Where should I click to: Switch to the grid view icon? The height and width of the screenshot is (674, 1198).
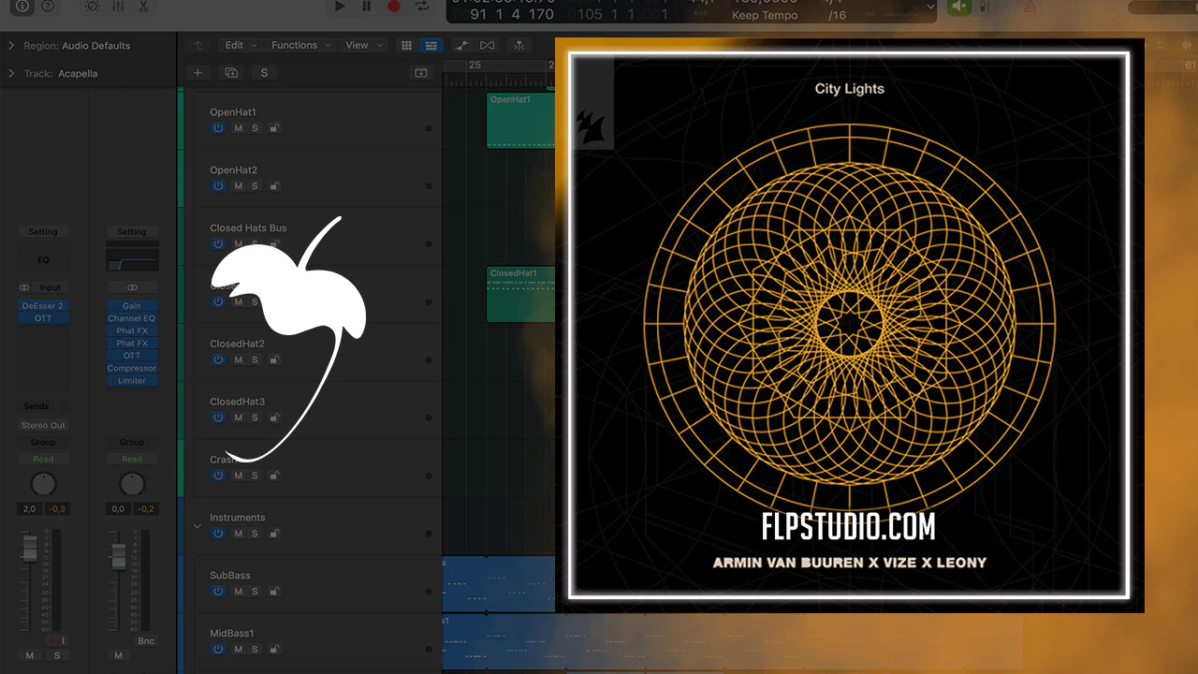pyautogui.click(x=406, y=45)
